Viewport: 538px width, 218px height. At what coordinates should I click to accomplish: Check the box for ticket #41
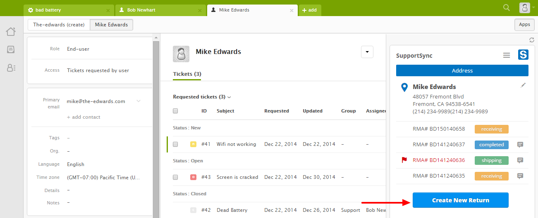point(175,144)
